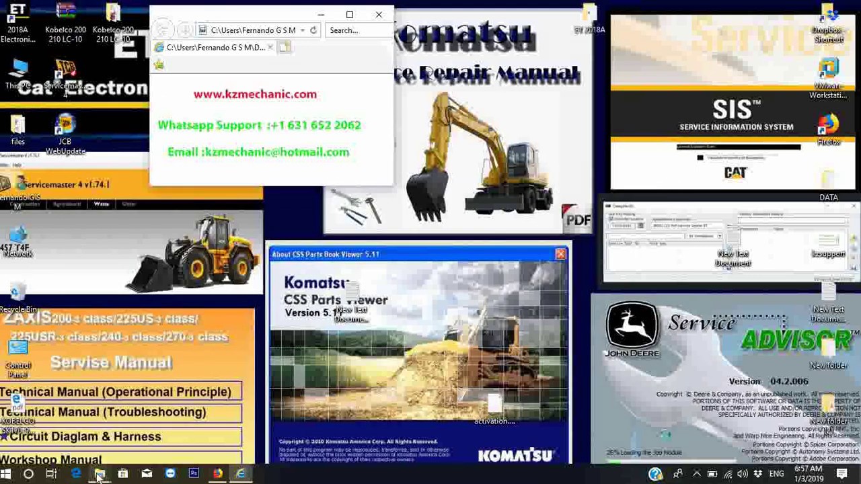Image resolution: width=861 pixels, height=484 pixels.
Task: Click the add to favorites bar star icon
Action: [159, 65]
